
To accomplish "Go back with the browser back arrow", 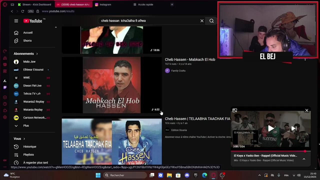I will coord(12,11).
